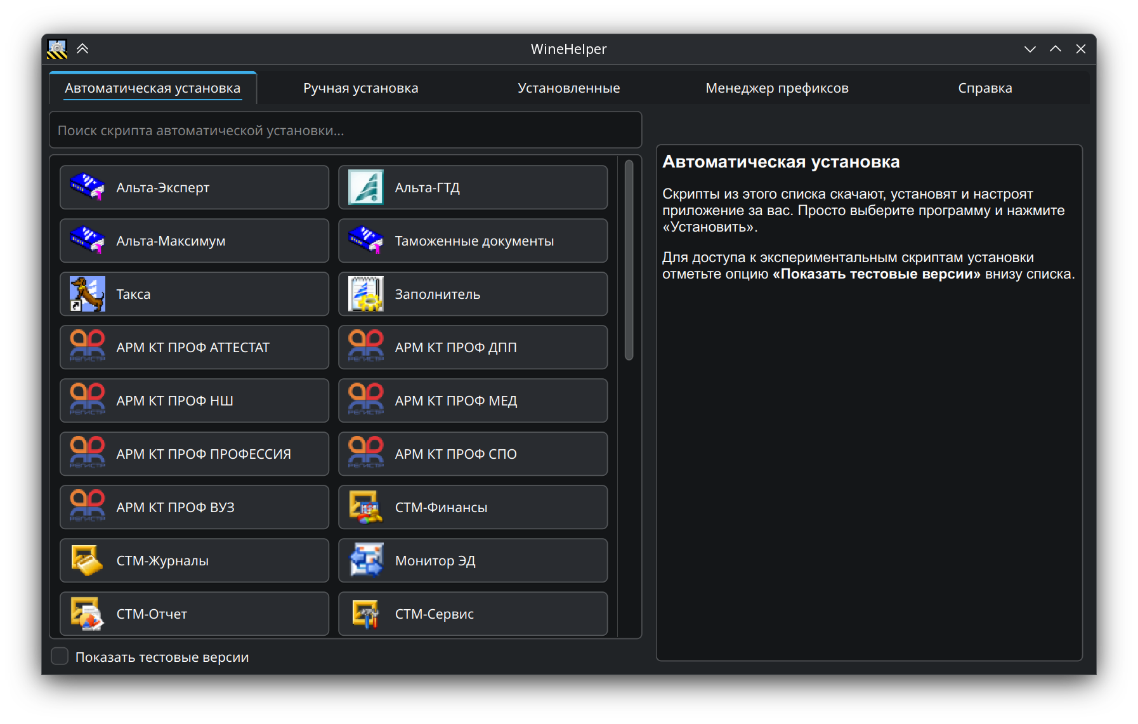Choose the Заполнитель installer

473,294
